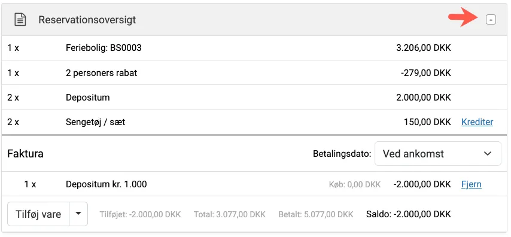The height and width of the screenshot is (237, 511).
Task: Click the Depositum kr. 1.000 invoice item
Action: 107,184
